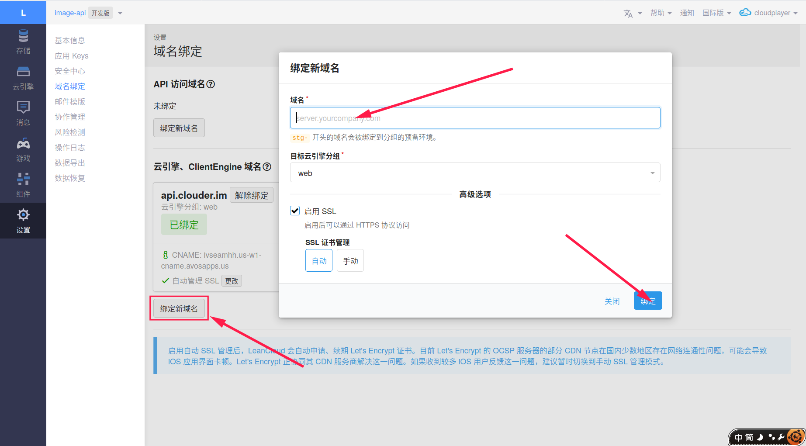Click 关闭 to close the dialog
Image resolution: width=806 pixels, height=446 pixels.
[612, 301]
